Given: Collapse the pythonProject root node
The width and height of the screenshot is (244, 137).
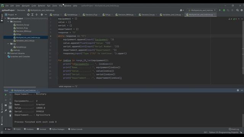Looking at the screenshot, I should click(x=5, y=18).
